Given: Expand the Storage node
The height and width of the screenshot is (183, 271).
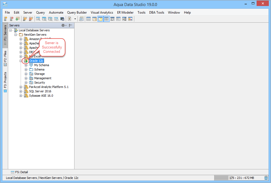Looking at the screenshot, I should click(26, 74).
